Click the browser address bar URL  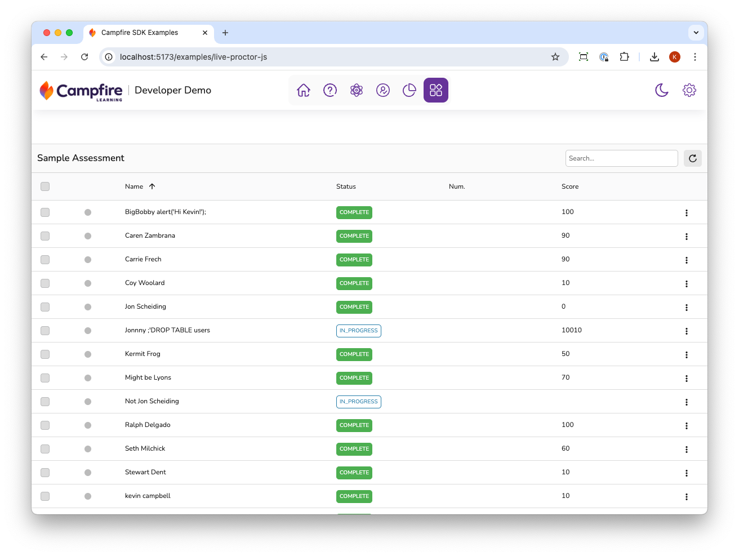tap(193, 57)
